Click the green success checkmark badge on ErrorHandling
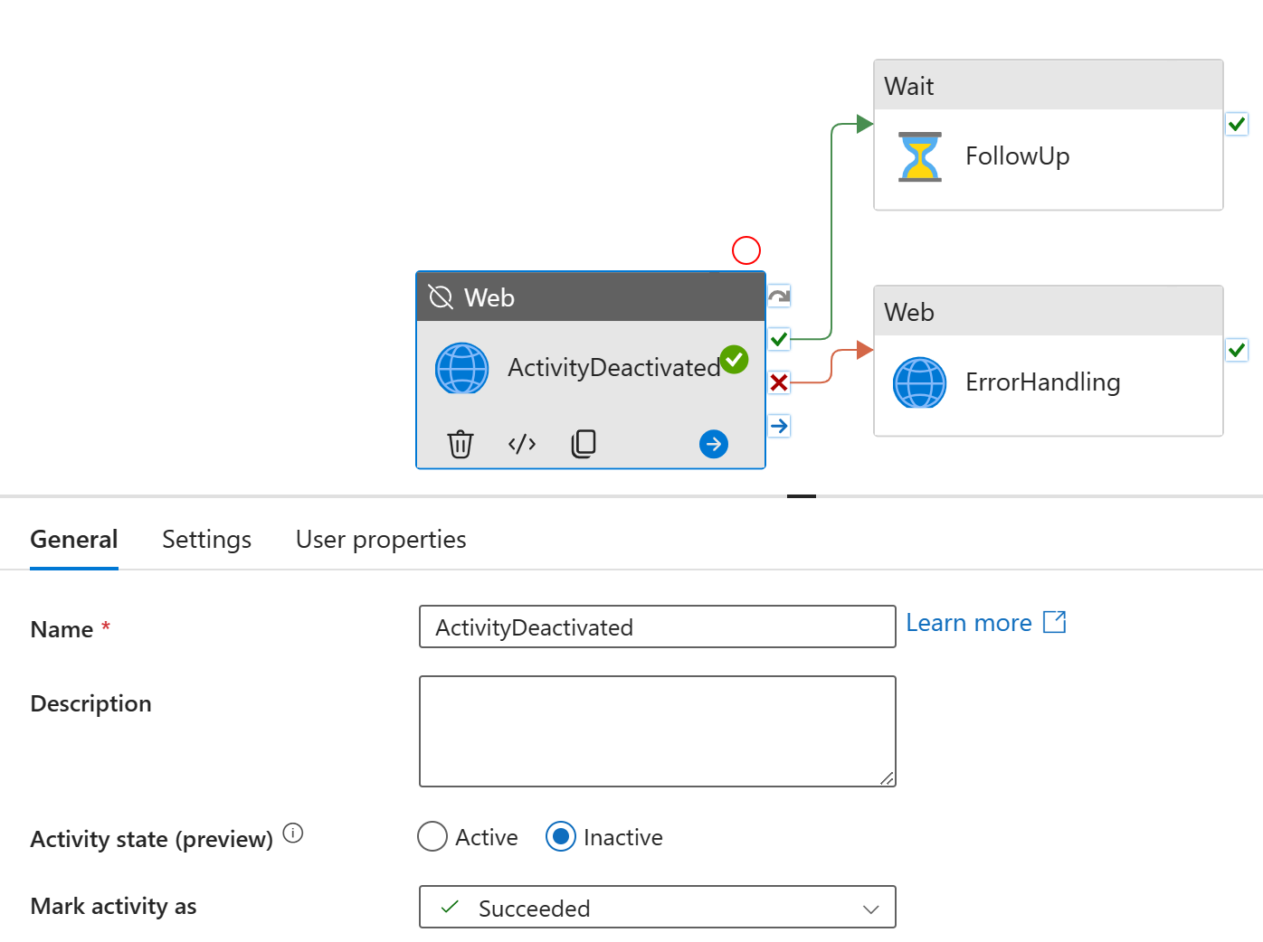The height and width of the screenshot is (942, 1263). click(x=1237, y=350)
